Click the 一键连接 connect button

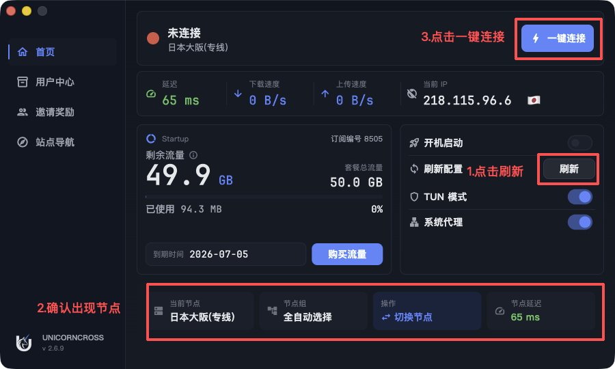[558, 38]
